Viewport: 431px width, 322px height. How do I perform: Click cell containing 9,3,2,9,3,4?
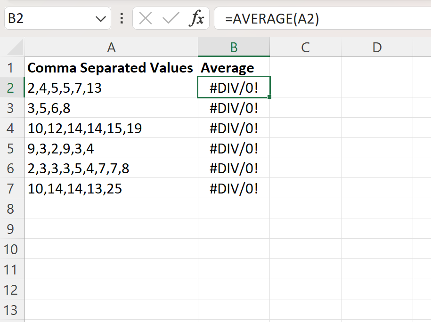[111, 148]
